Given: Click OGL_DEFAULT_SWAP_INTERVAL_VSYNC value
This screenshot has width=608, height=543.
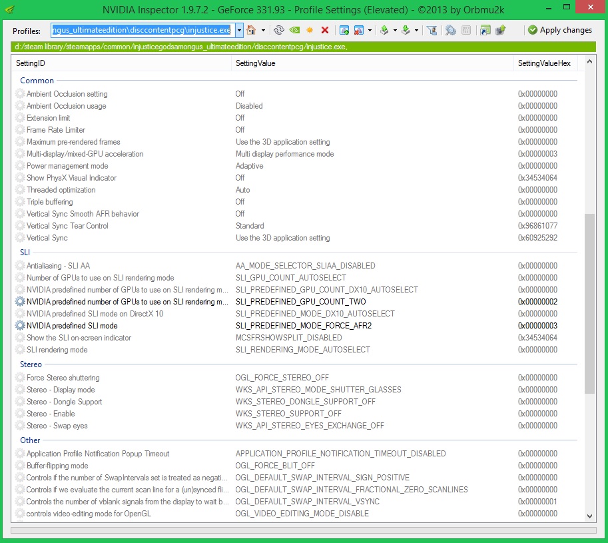Looking at the screenshot, I should click(x=308, y=502).
